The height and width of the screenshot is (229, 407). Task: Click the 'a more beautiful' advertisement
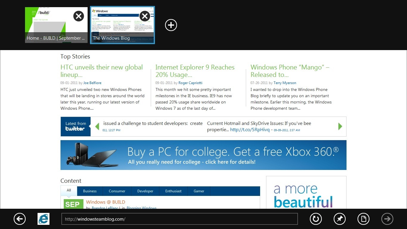coord(306,192)
